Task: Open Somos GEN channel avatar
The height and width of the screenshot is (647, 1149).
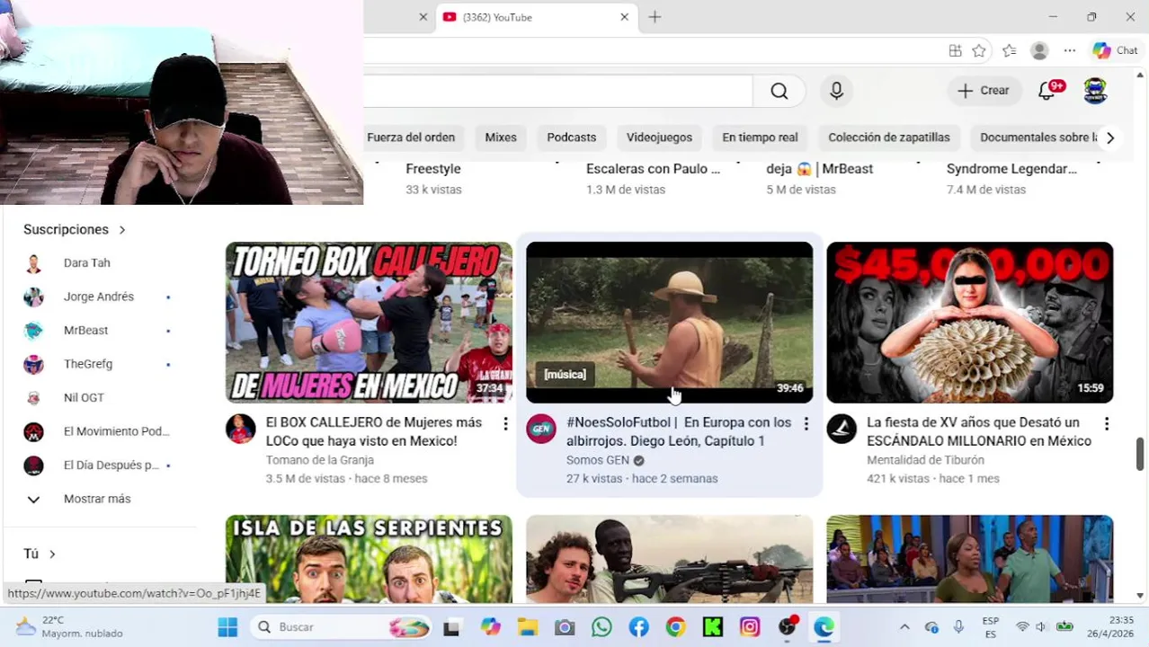Action: click(540, 429)
